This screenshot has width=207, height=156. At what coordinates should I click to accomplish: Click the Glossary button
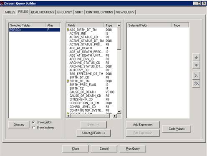click(x=19, y=125)
